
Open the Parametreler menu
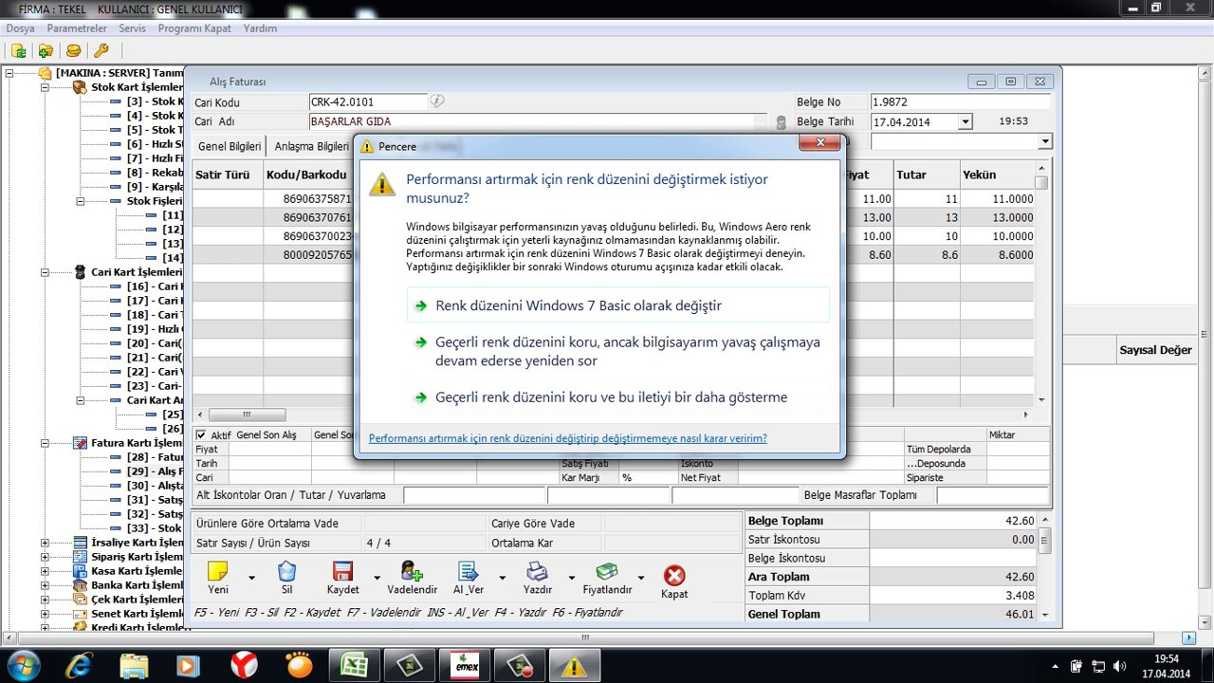pyautogui.click(x=77, y=28)
